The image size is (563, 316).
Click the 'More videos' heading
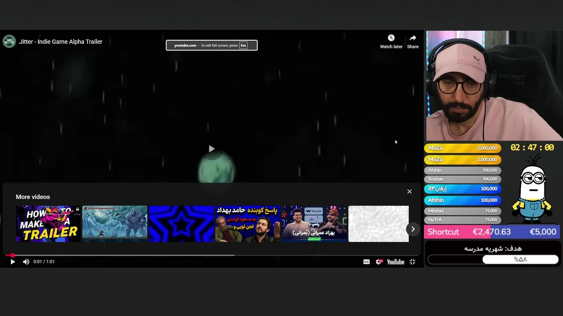coord(33,197)
